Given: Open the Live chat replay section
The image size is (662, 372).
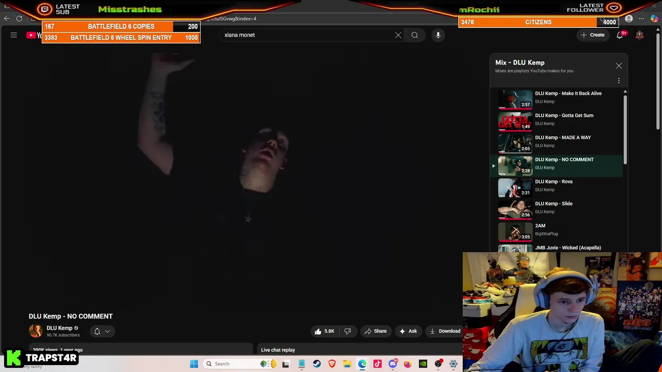Looking at the screenshot, I should coord(278,350).
